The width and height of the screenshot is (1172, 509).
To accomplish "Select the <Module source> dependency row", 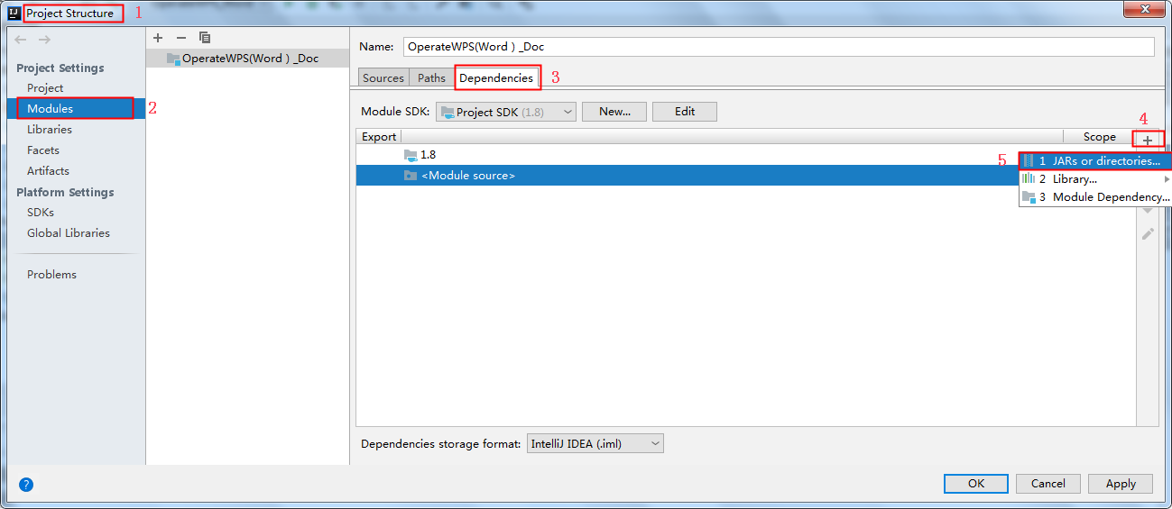I will coord(745,176).
